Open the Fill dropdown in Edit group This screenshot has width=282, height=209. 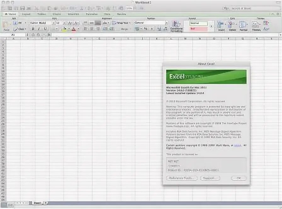20,23
